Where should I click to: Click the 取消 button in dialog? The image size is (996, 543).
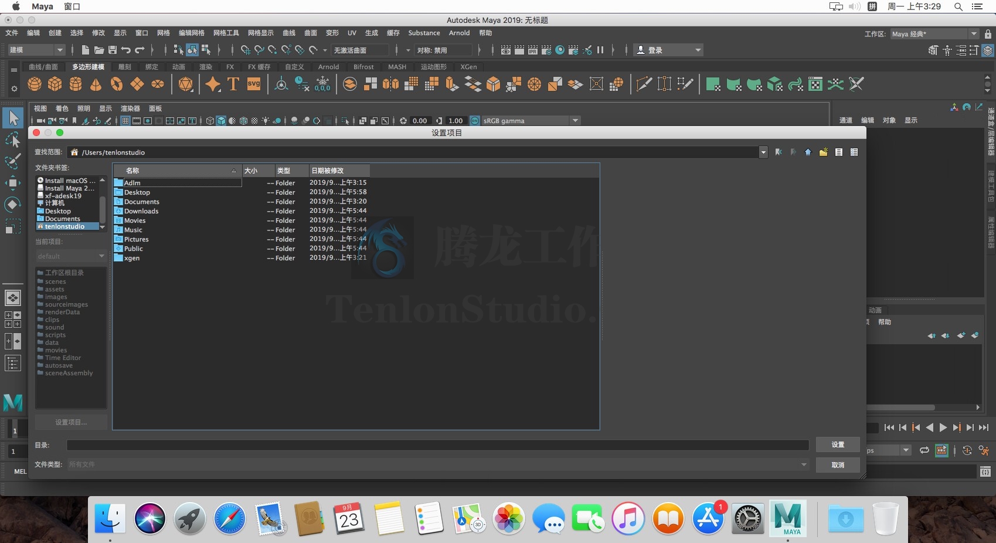point(838,465)
